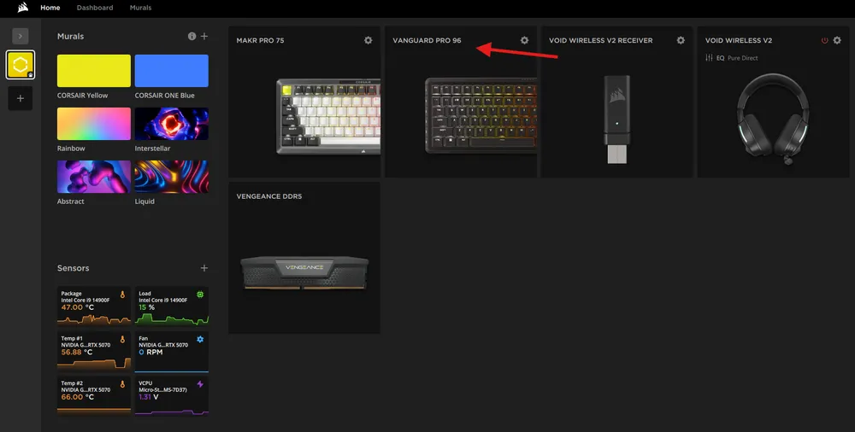Expand the left profile sidebar
The image size is (855, 432).
(21, 36)
